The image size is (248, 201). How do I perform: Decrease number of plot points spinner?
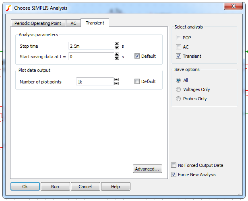[x=117, y=83]
